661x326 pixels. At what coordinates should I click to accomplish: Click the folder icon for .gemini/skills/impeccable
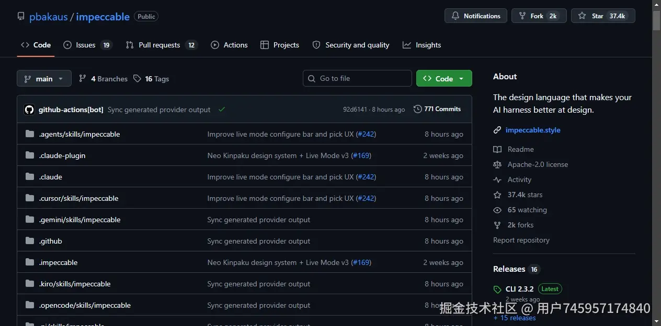pyautogui.click(x=30, y=220)
